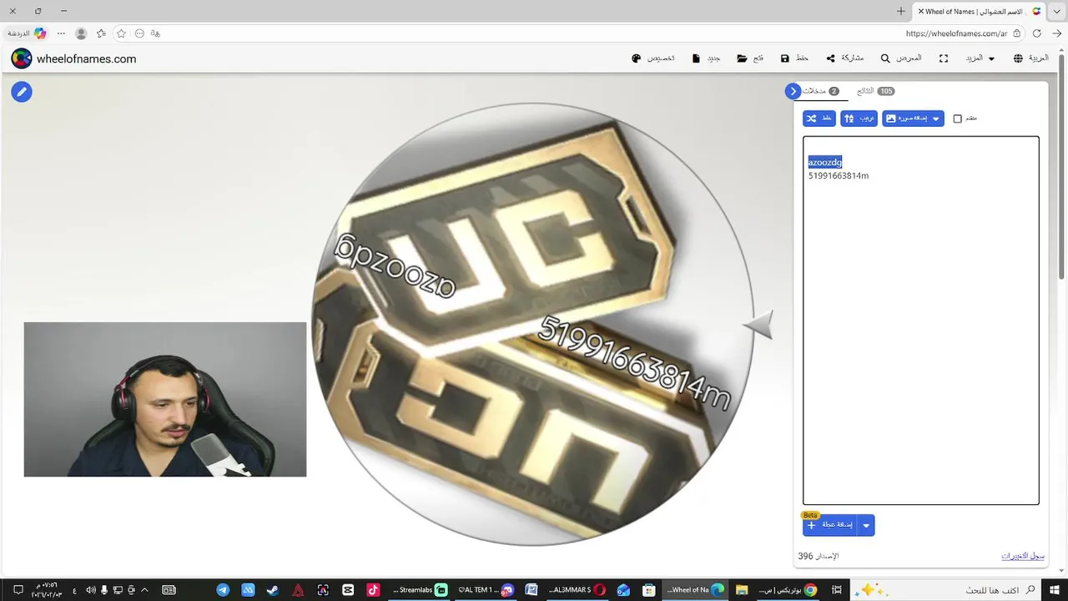Spin the wheel by clicking it
The image size is (1068, 601).
pyautogui.click(x=532, y=324)
